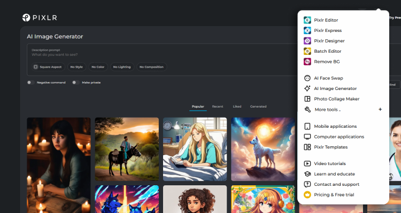Click the Contact and support question icon

click(x=307, y=184)
